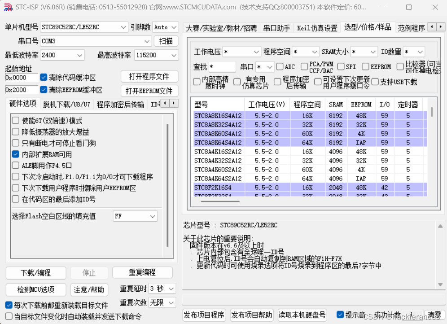This screenshot has width=447, height=324.
Task: Click down arrow of chip info scrollbar
Action: pyautogui.click(x=440, y=285)
